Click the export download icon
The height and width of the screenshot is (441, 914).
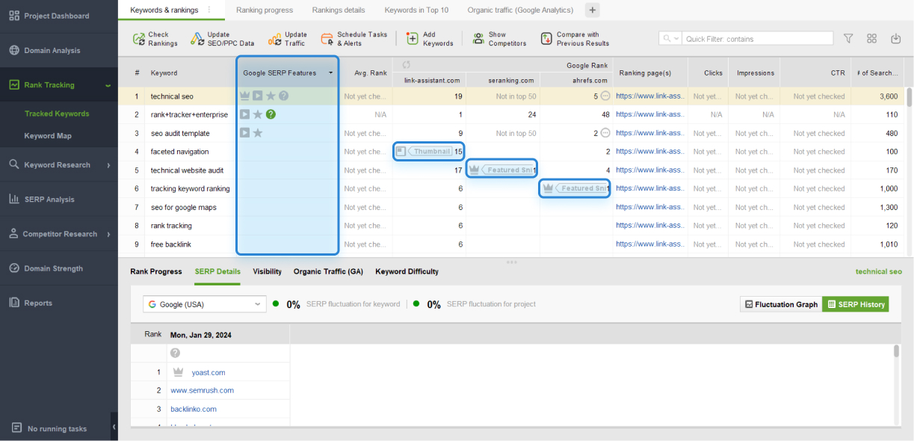pyautogui.click(x=895, y=39)
